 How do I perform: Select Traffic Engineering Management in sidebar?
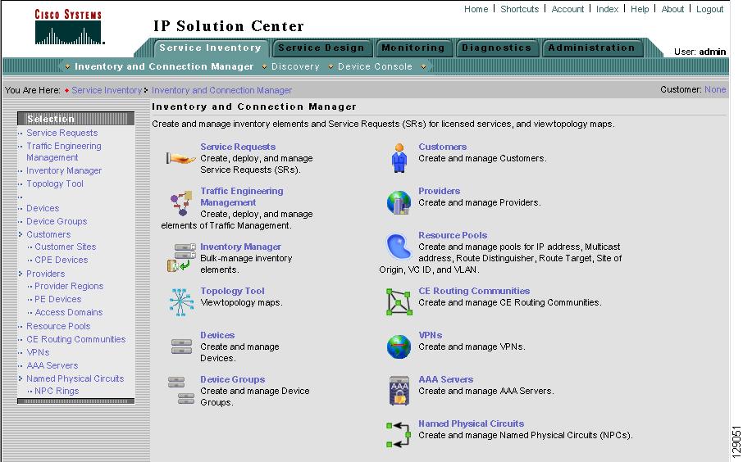[63, 152]
